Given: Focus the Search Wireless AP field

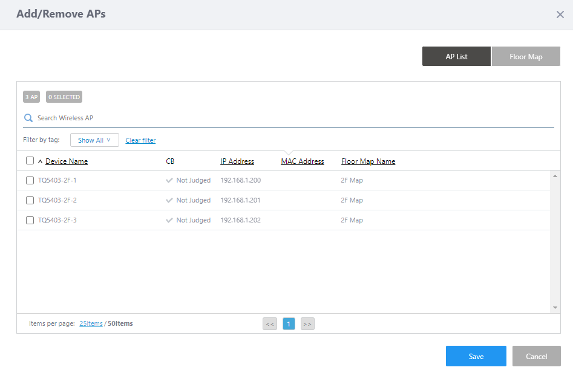Looking at the screenshot, I should 290,118.
